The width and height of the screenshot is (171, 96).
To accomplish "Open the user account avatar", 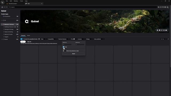I will (x=168, y=7).
